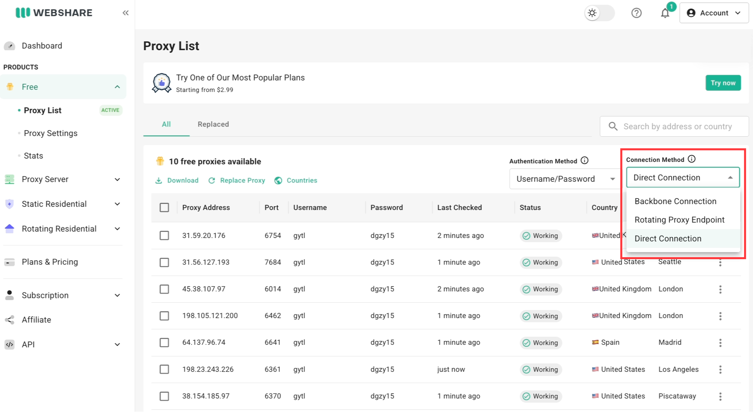Click the API code icon
This screenshot has height=412, width=753.
(x=9, y=344)
